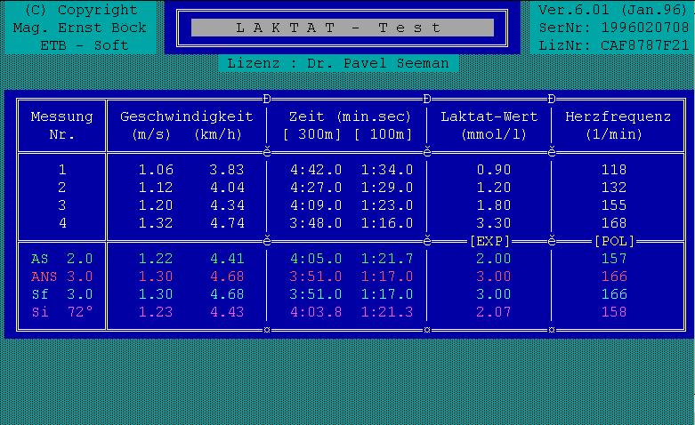This screenshot has height=425, width=695.
Task: Click the (1/min) unit label
Action: click(x=614, y=134)
